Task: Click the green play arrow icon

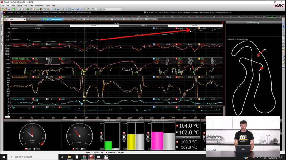Action: [x=100, y=9]
